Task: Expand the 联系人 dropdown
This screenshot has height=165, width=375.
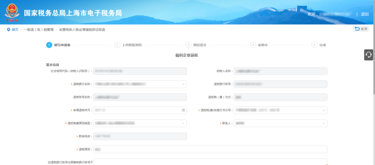Action: point(324,123)
